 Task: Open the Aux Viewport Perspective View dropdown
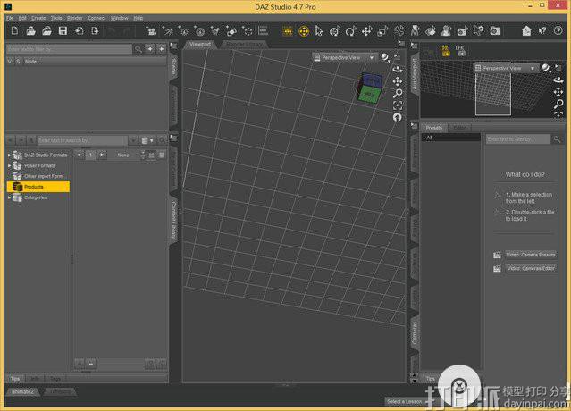click(506, 68)
